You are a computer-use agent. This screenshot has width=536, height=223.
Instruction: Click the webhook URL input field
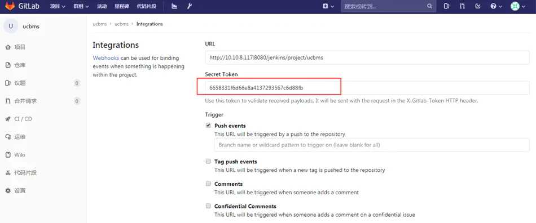click(367, 57)
